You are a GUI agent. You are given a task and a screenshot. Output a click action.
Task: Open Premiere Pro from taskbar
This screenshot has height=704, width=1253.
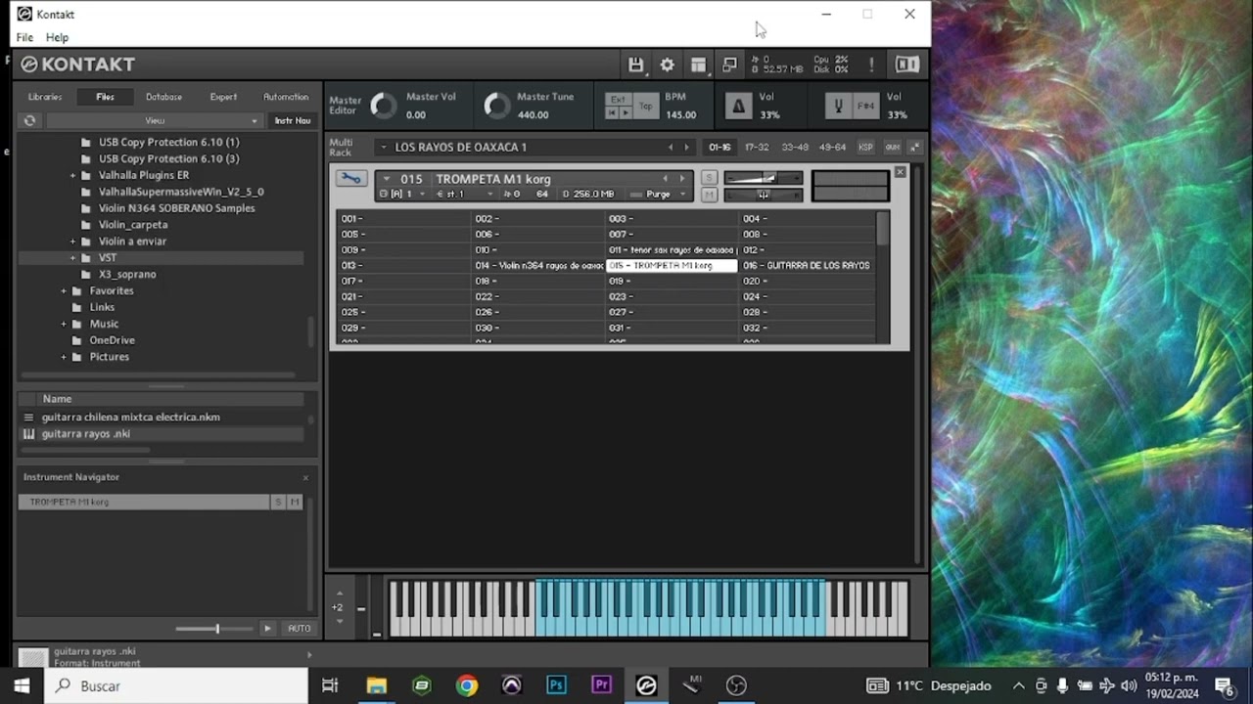(601, 685)
